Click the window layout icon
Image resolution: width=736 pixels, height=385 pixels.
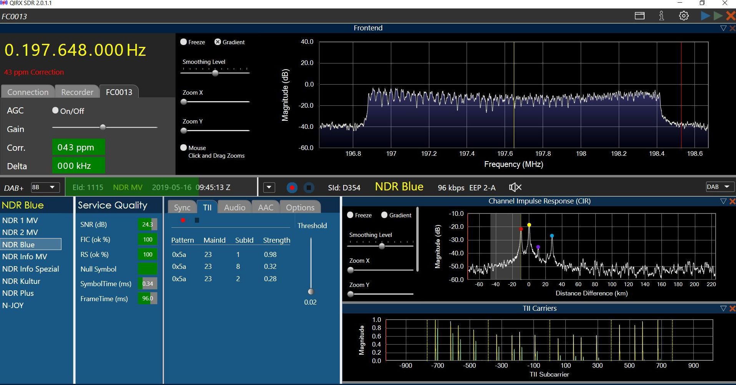640,16
